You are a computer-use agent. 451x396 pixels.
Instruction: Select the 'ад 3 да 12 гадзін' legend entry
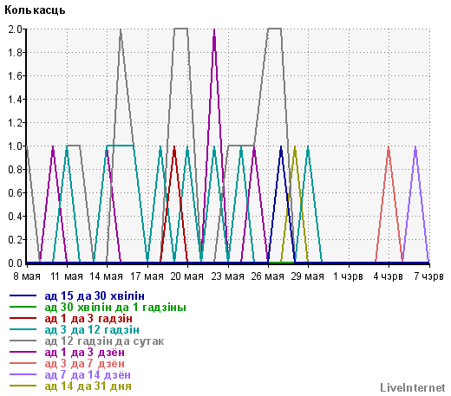tap(92, 330)
